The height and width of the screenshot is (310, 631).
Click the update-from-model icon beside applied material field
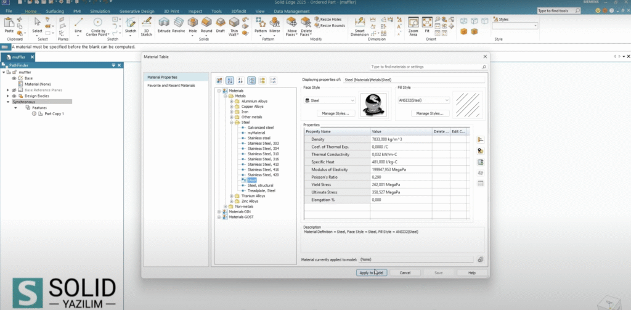coord(480,259)
